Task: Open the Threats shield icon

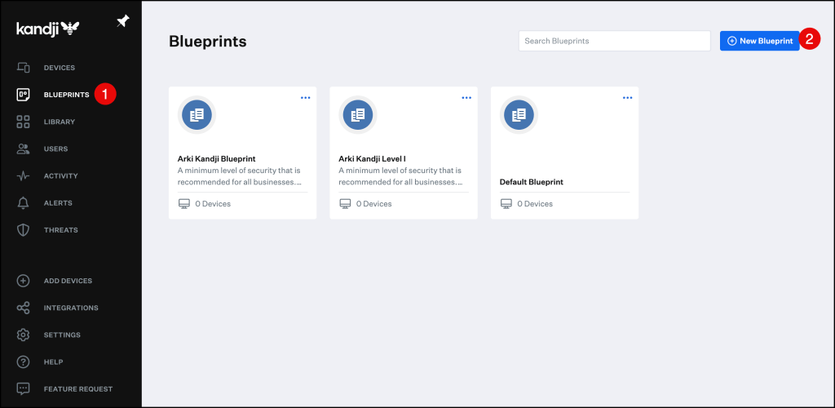Action: coord(24,229)
